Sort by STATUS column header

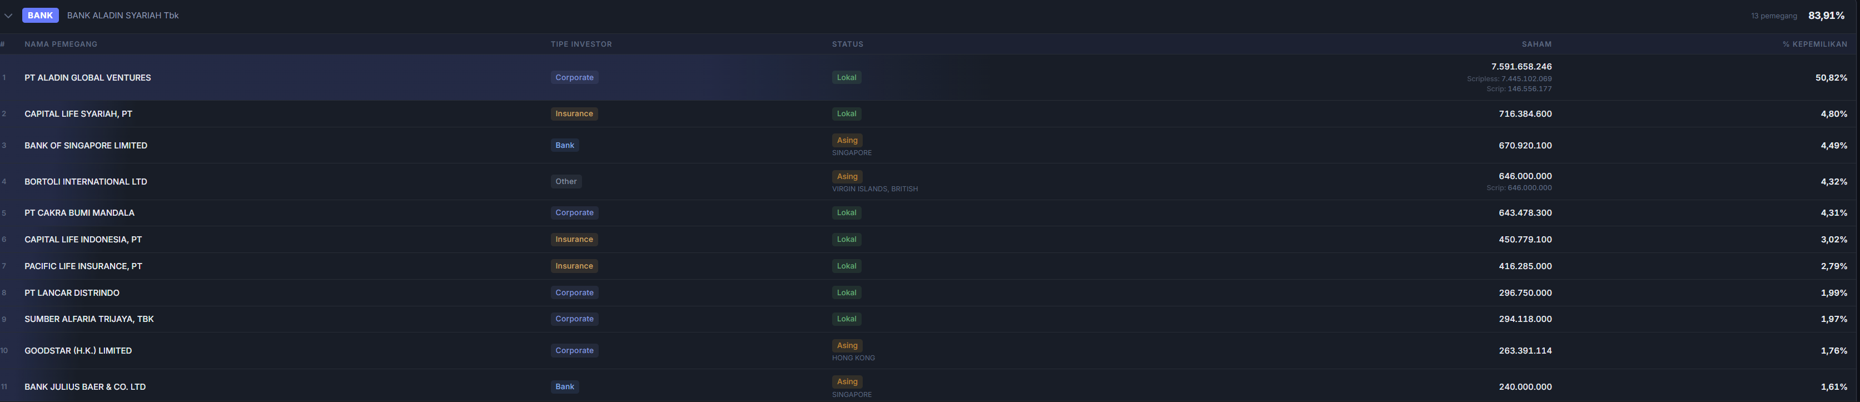pyautogui.click(x=847, y=44)
